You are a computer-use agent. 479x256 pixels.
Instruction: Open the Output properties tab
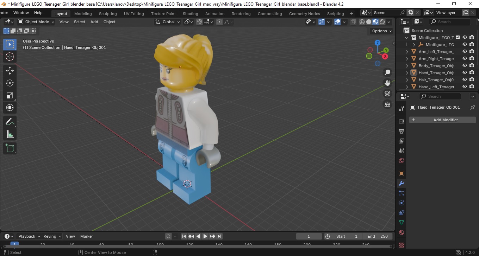401,131
